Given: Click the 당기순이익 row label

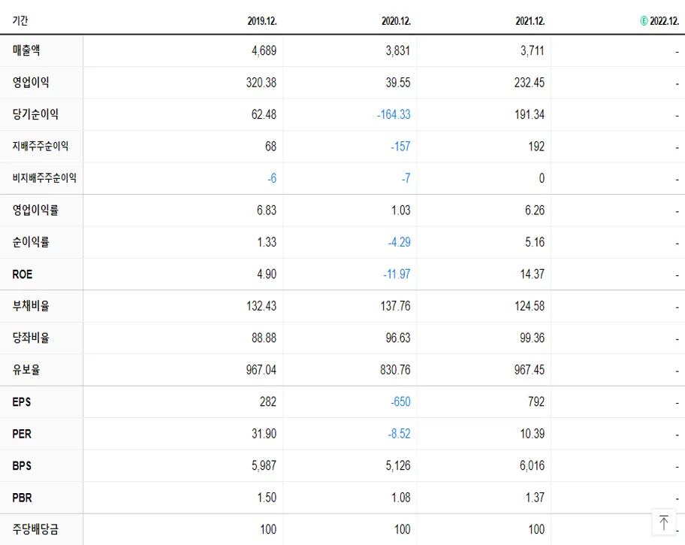Looking at the screenshot, I should pos(35,114).
